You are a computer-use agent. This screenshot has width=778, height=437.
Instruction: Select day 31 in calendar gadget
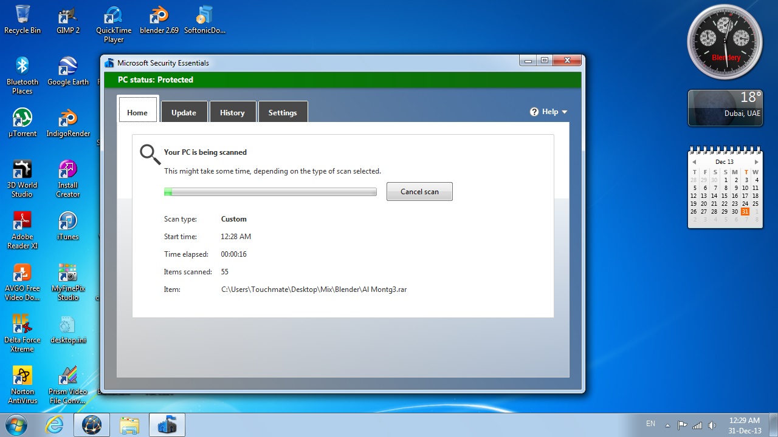tap(745, 211)
